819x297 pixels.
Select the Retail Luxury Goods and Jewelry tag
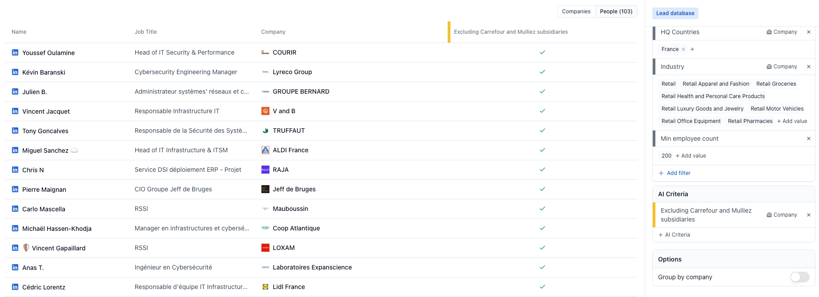coord(703,109)
